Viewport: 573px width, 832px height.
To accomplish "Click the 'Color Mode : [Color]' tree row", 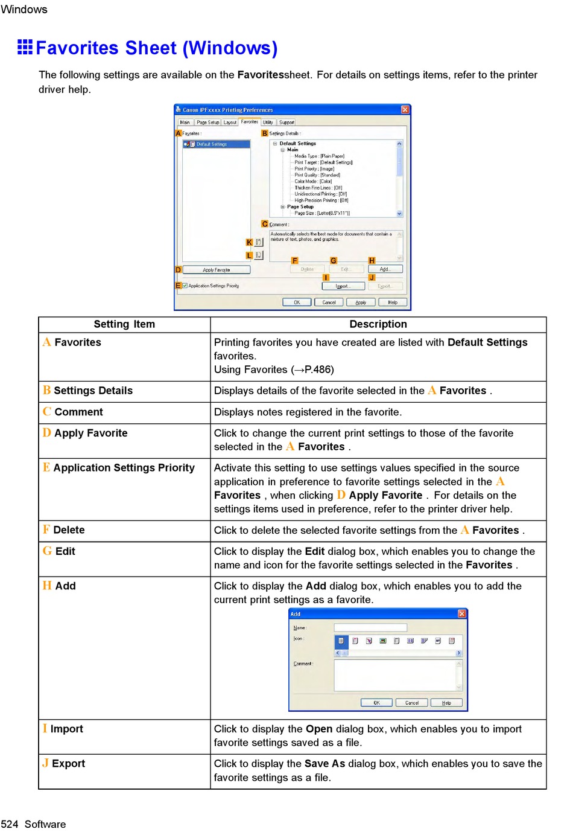I will (313, 182).
